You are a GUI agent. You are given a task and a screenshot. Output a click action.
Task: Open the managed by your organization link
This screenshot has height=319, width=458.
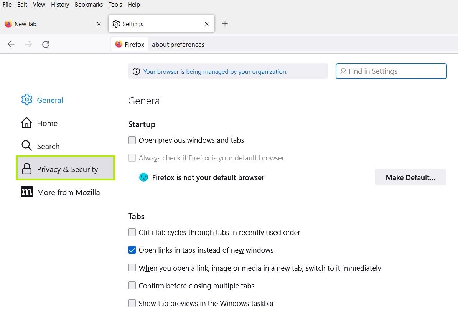pyautogui.click(x=215, y=72)
